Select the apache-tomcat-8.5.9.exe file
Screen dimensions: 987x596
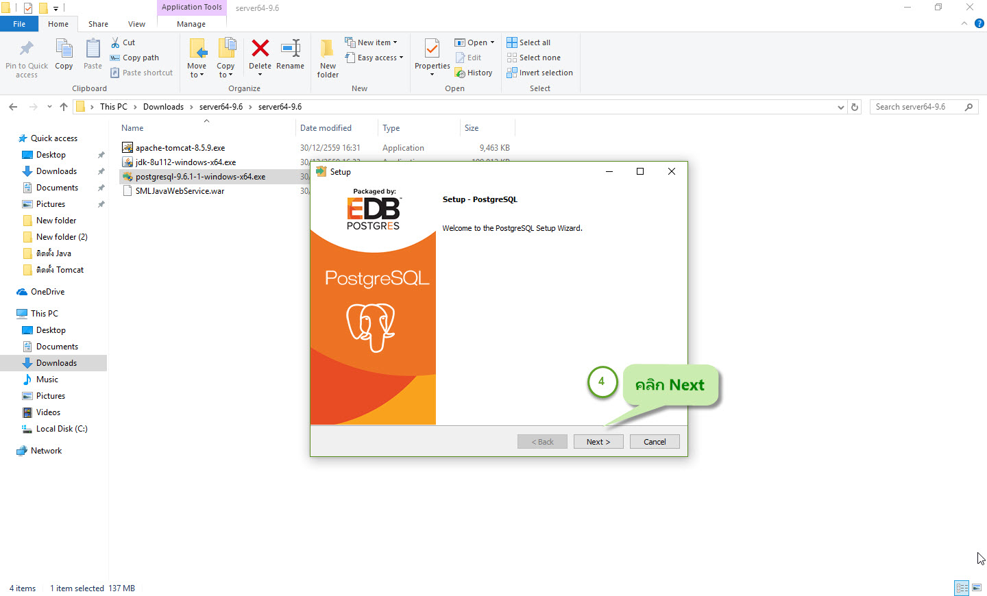(180, 148)
